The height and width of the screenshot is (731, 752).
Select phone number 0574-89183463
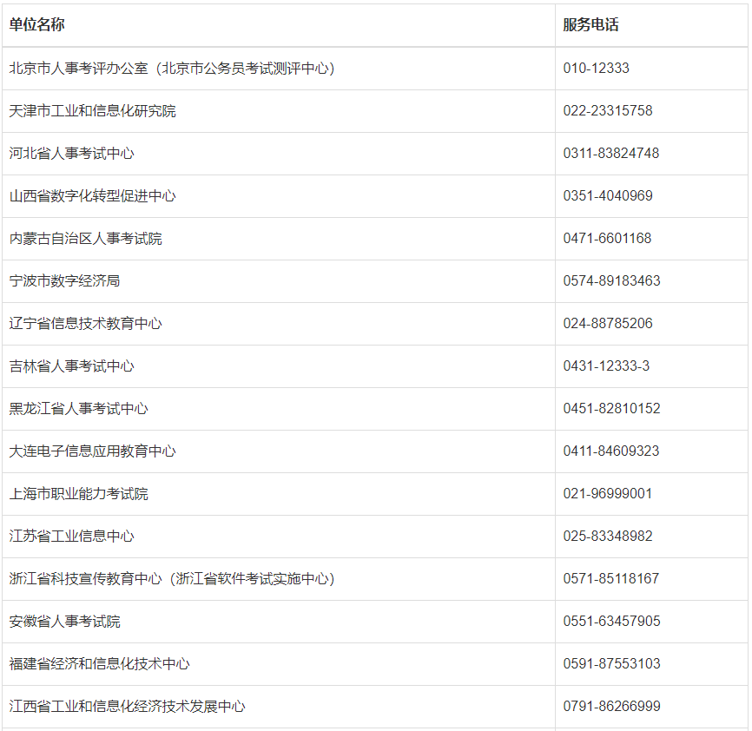point(611,281)
